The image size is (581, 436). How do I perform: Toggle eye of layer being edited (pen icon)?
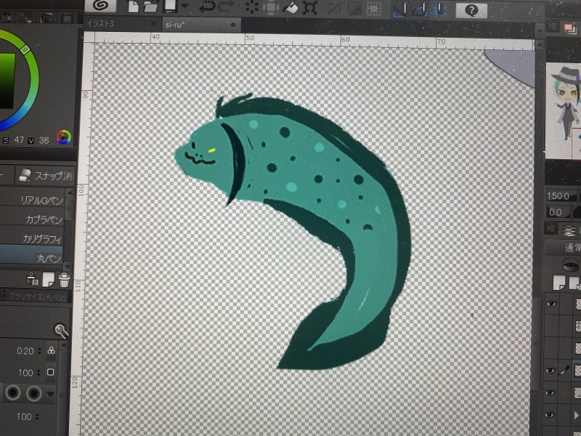(x=550, y=370)
